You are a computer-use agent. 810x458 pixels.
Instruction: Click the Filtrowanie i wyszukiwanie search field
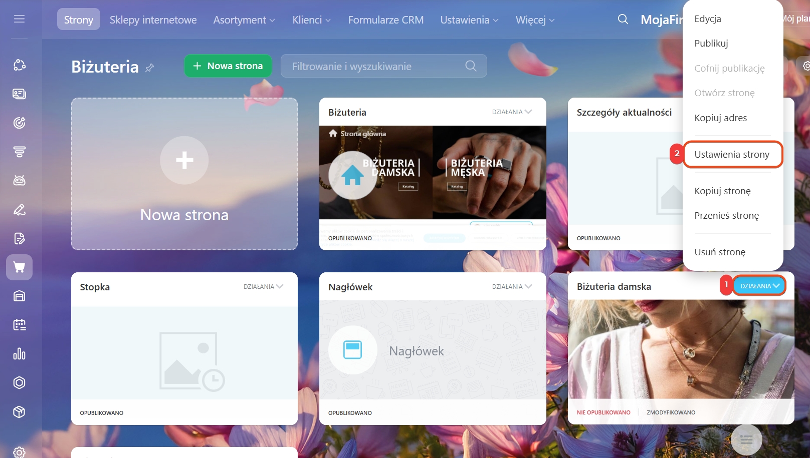376,66
